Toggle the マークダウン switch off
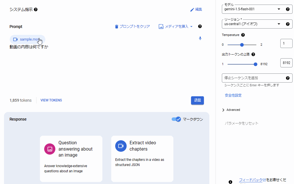The width and height of the screenshot is (294, 184). [176, 119]
